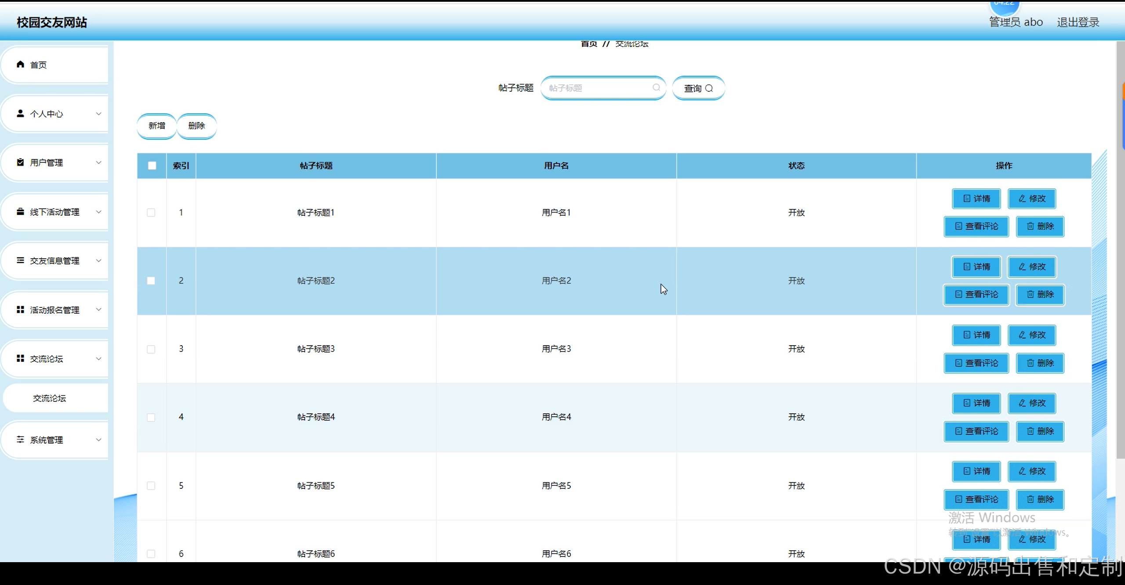
Task: Toggle the select-all checkbox in the table header
Action: click(152, 166)
